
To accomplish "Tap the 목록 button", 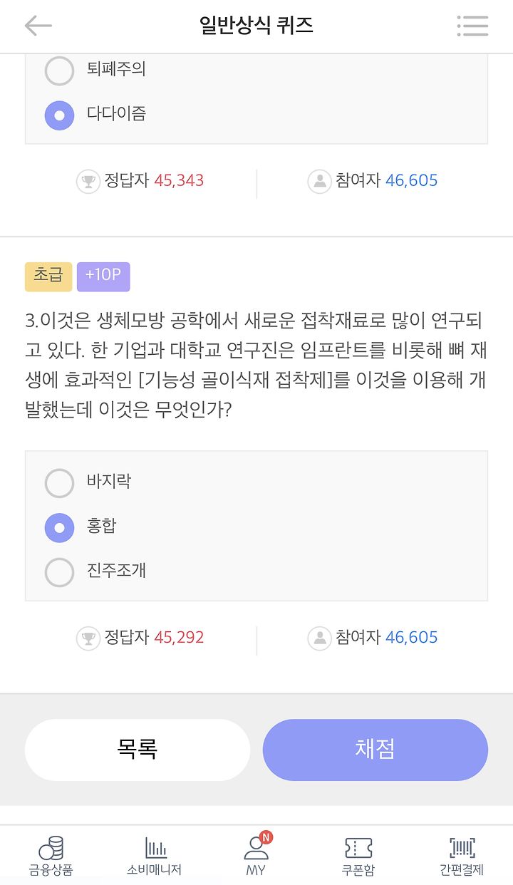I will pos(138,750).
